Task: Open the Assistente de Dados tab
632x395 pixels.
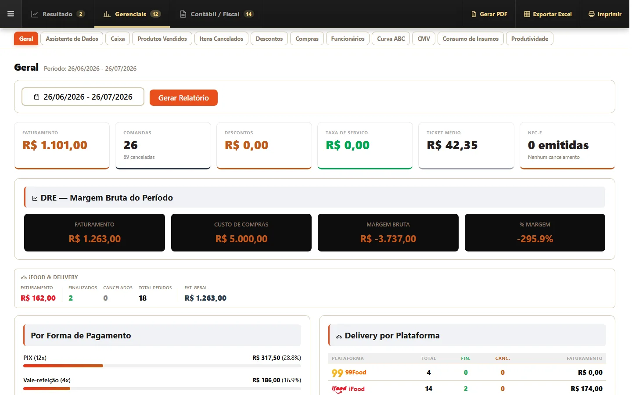Action: point(72,39)
